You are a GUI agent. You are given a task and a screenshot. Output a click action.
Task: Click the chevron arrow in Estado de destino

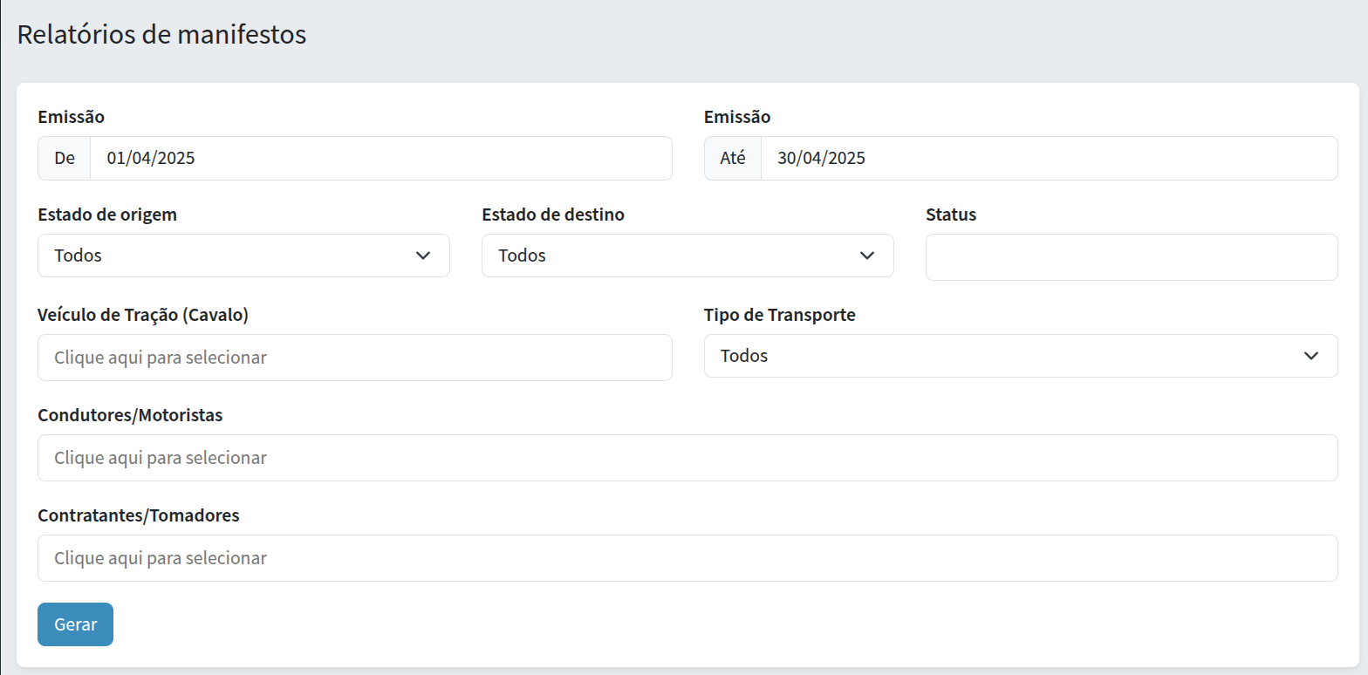tap(866, 256)
